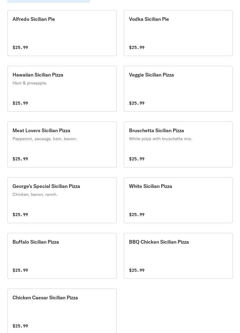Viewport: 240px width, 333px height.
Task: Open Bruschetta Sicilian Pizza item
Action: point(178,144)
